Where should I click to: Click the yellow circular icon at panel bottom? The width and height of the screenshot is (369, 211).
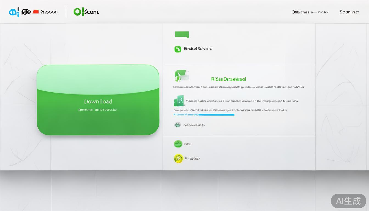coord(178,158)
